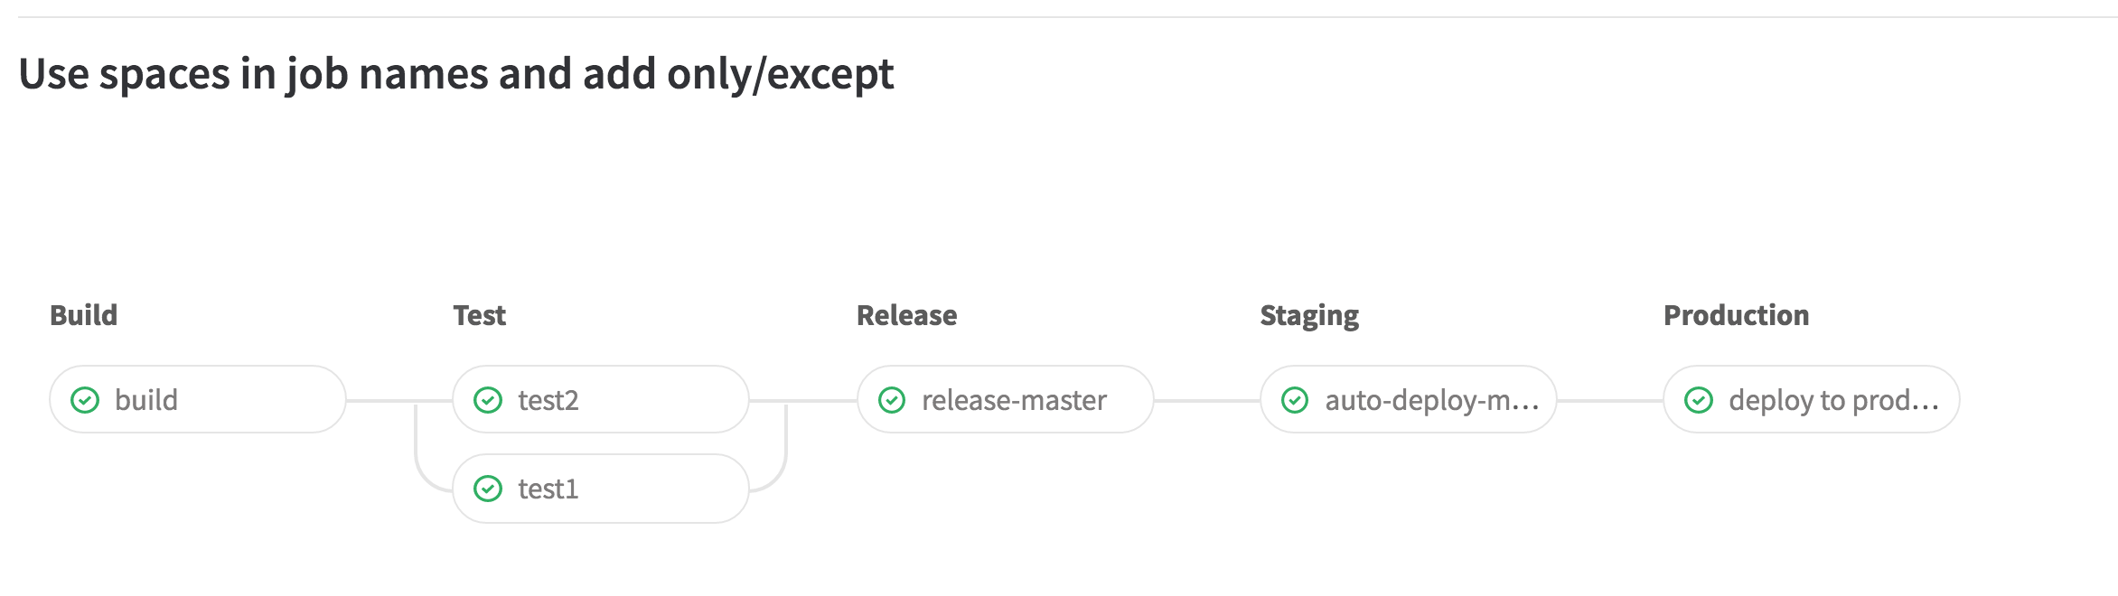Screen dimensions: 2118x596
Task: Click the Staging stage label
Action: [1309, 315]
